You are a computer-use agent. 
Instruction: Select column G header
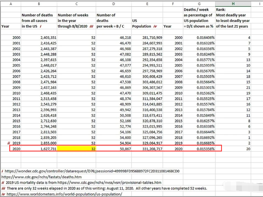pos(199,4)
